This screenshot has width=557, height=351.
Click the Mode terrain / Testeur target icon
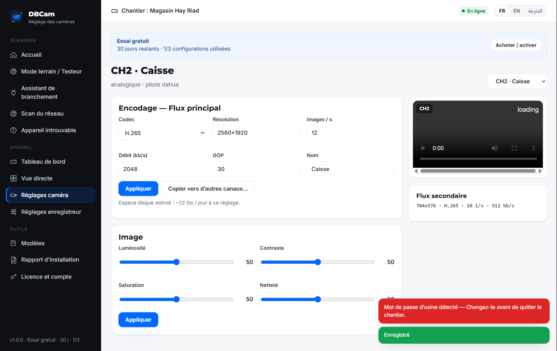click(x=13, y=72)
